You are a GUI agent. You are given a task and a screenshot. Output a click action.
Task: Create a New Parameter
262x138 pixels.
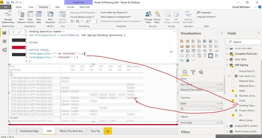(50, 17)
